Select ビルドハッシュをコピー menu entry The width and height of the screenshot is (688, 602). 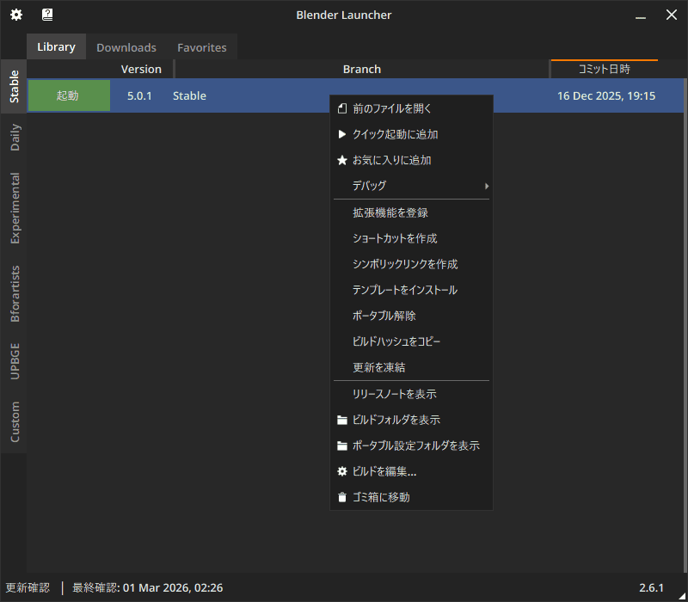coord(396,341)
